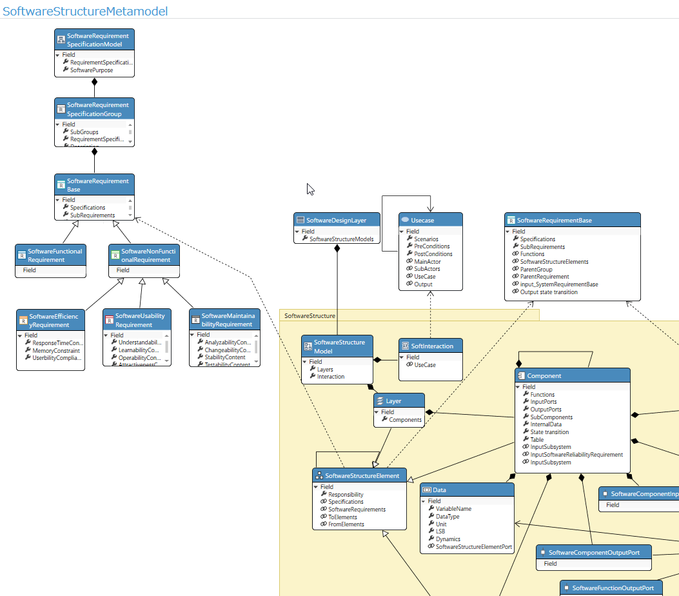Click the SoftInteraction header icon
This screenshot has height=596, width=679.
pos(406,346)
